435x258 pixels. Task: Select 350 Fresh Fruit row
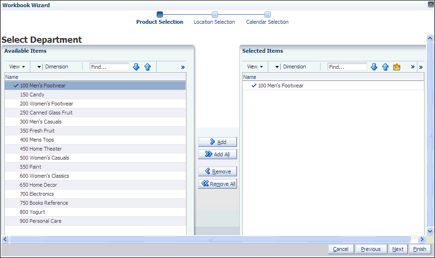(95, 131)
